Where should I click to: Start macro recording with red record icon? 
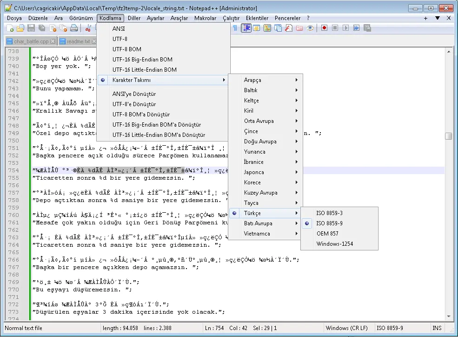[x=324, y=28]
